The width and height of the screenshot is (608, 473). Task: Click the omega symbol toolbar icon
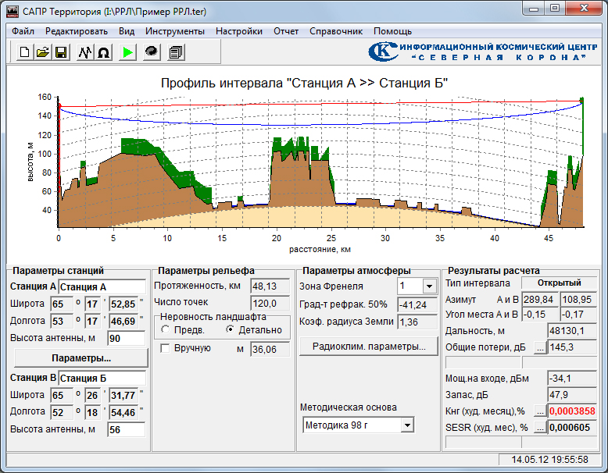pyautogui.click(x=103, y=52)
